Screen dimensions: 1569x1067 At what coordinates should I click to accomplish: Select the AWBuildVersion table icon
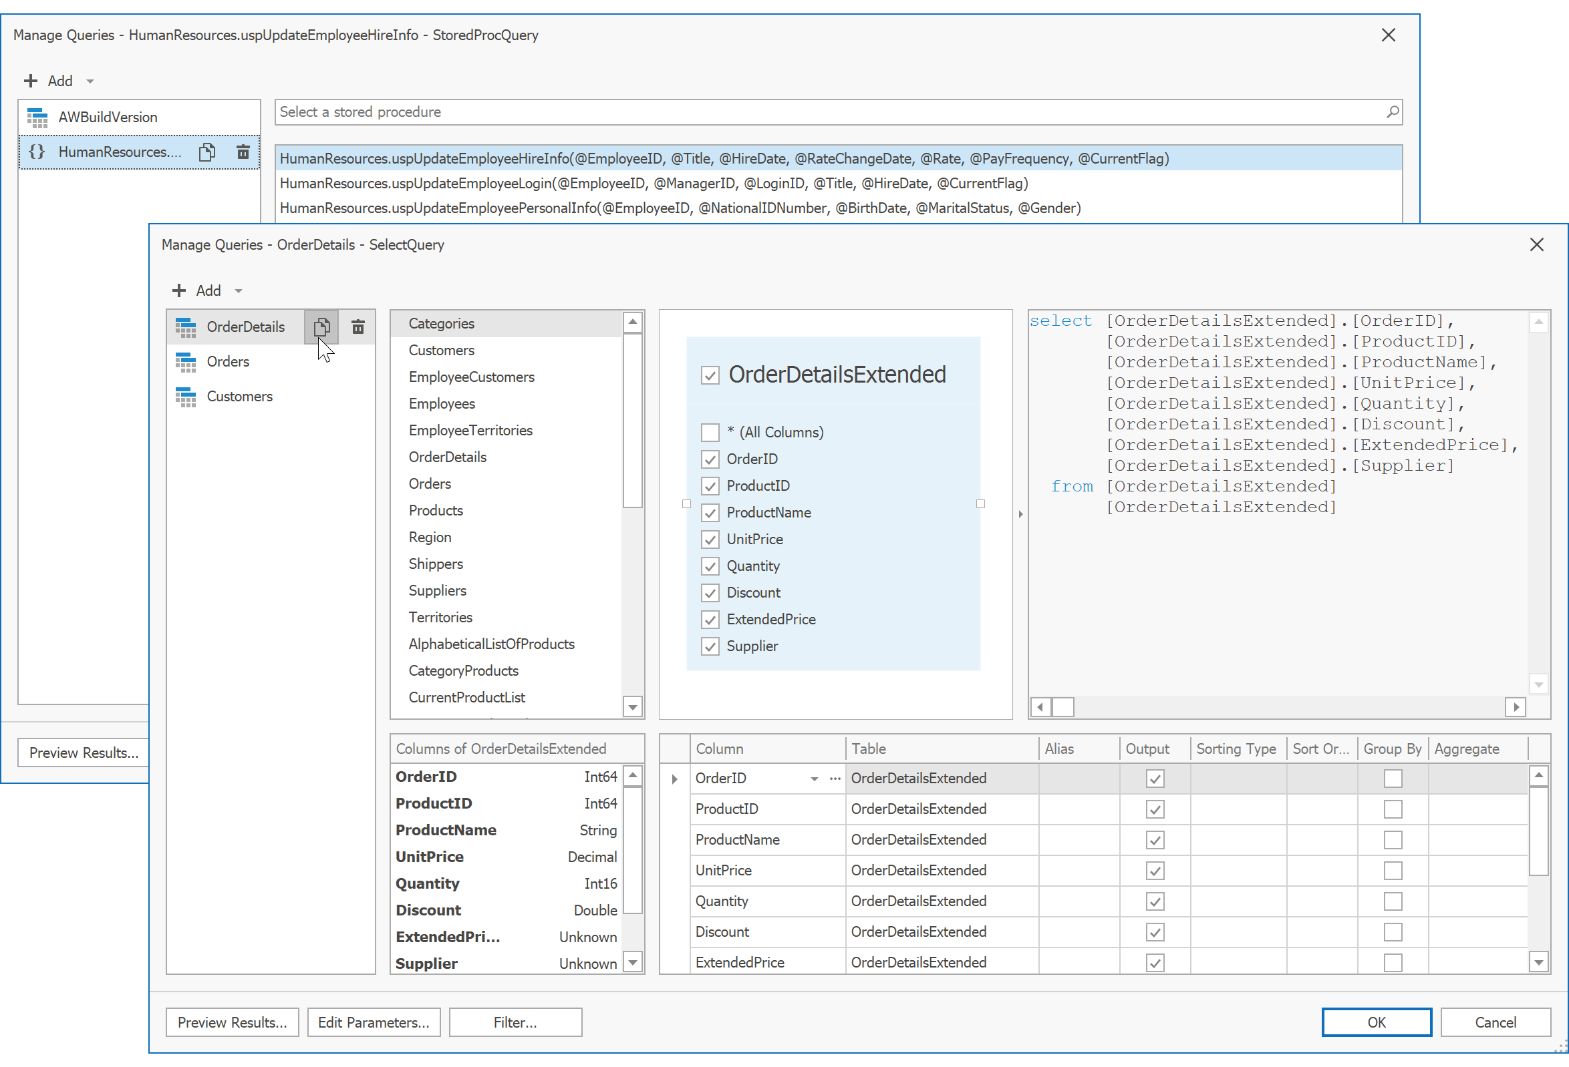pos(38,116)
